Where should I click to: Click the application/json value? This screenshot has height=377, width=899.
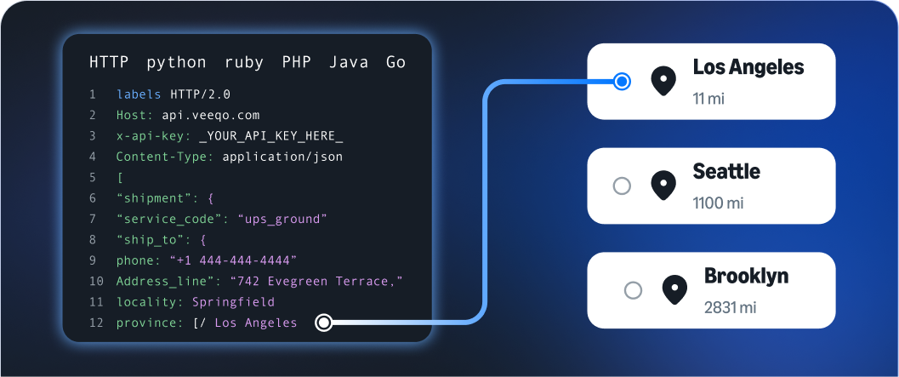[282, 157]
